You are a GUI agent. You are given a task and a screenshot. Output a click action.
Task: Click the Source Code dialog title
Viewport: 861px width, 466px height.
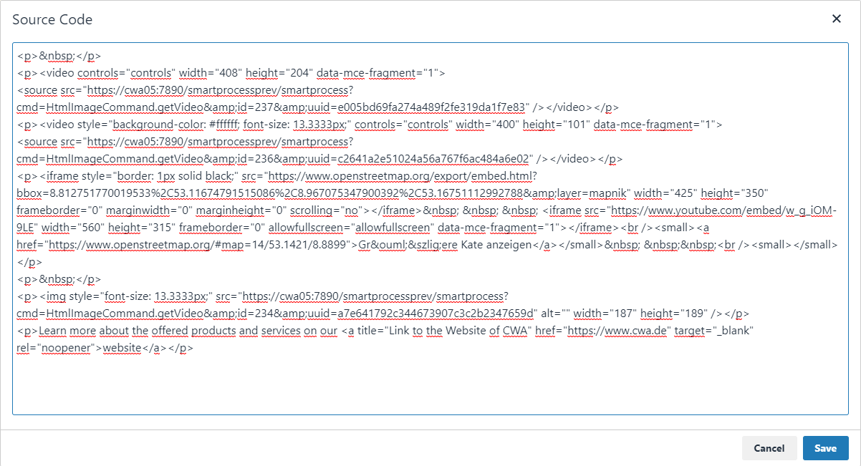[52, 19]
